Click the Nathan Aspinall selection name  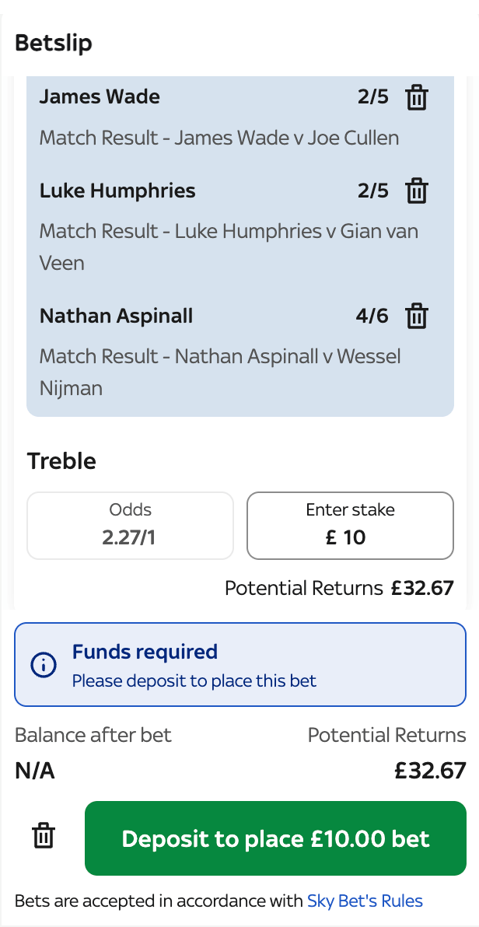pos(116,317)
